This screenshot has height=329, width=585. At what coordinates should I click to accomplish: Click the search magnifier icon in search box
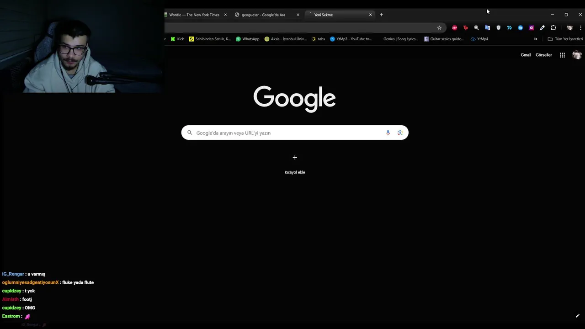(x=190, y=133)
